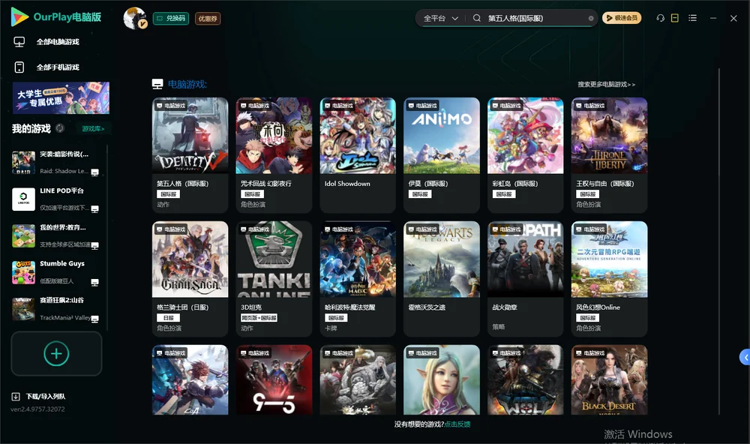Select 赛道狂飙2:山谷 in my games
The height and width of the screenshot is (444, 750).
(x=56, y=308)
